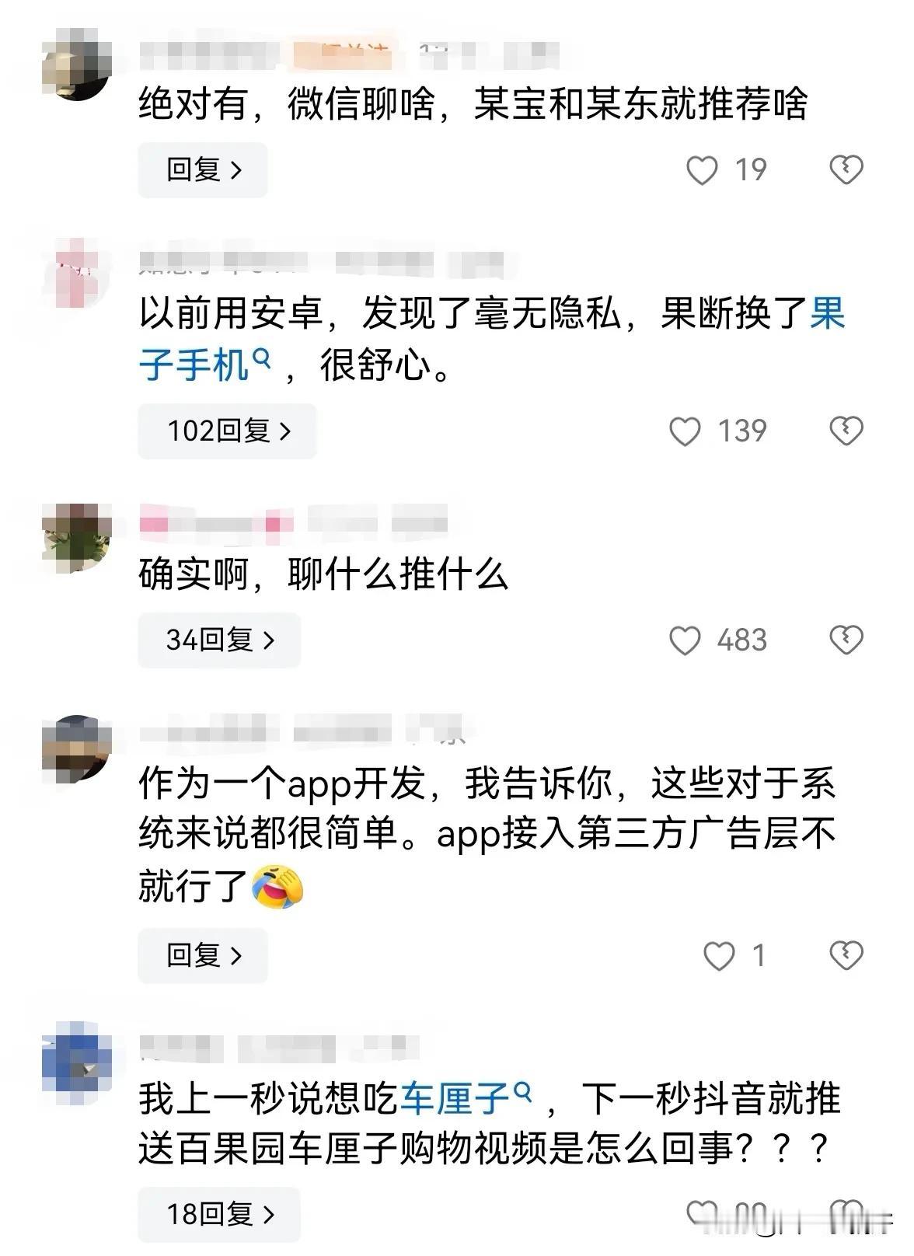Reply to the app开发 comment
The height and width of the screenshot is (1256, 914).
[x=203, y=956]
